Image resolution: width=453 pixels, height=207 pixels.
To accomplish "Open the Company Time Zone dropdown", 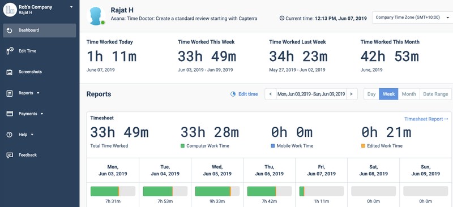I will coord(412,18).
